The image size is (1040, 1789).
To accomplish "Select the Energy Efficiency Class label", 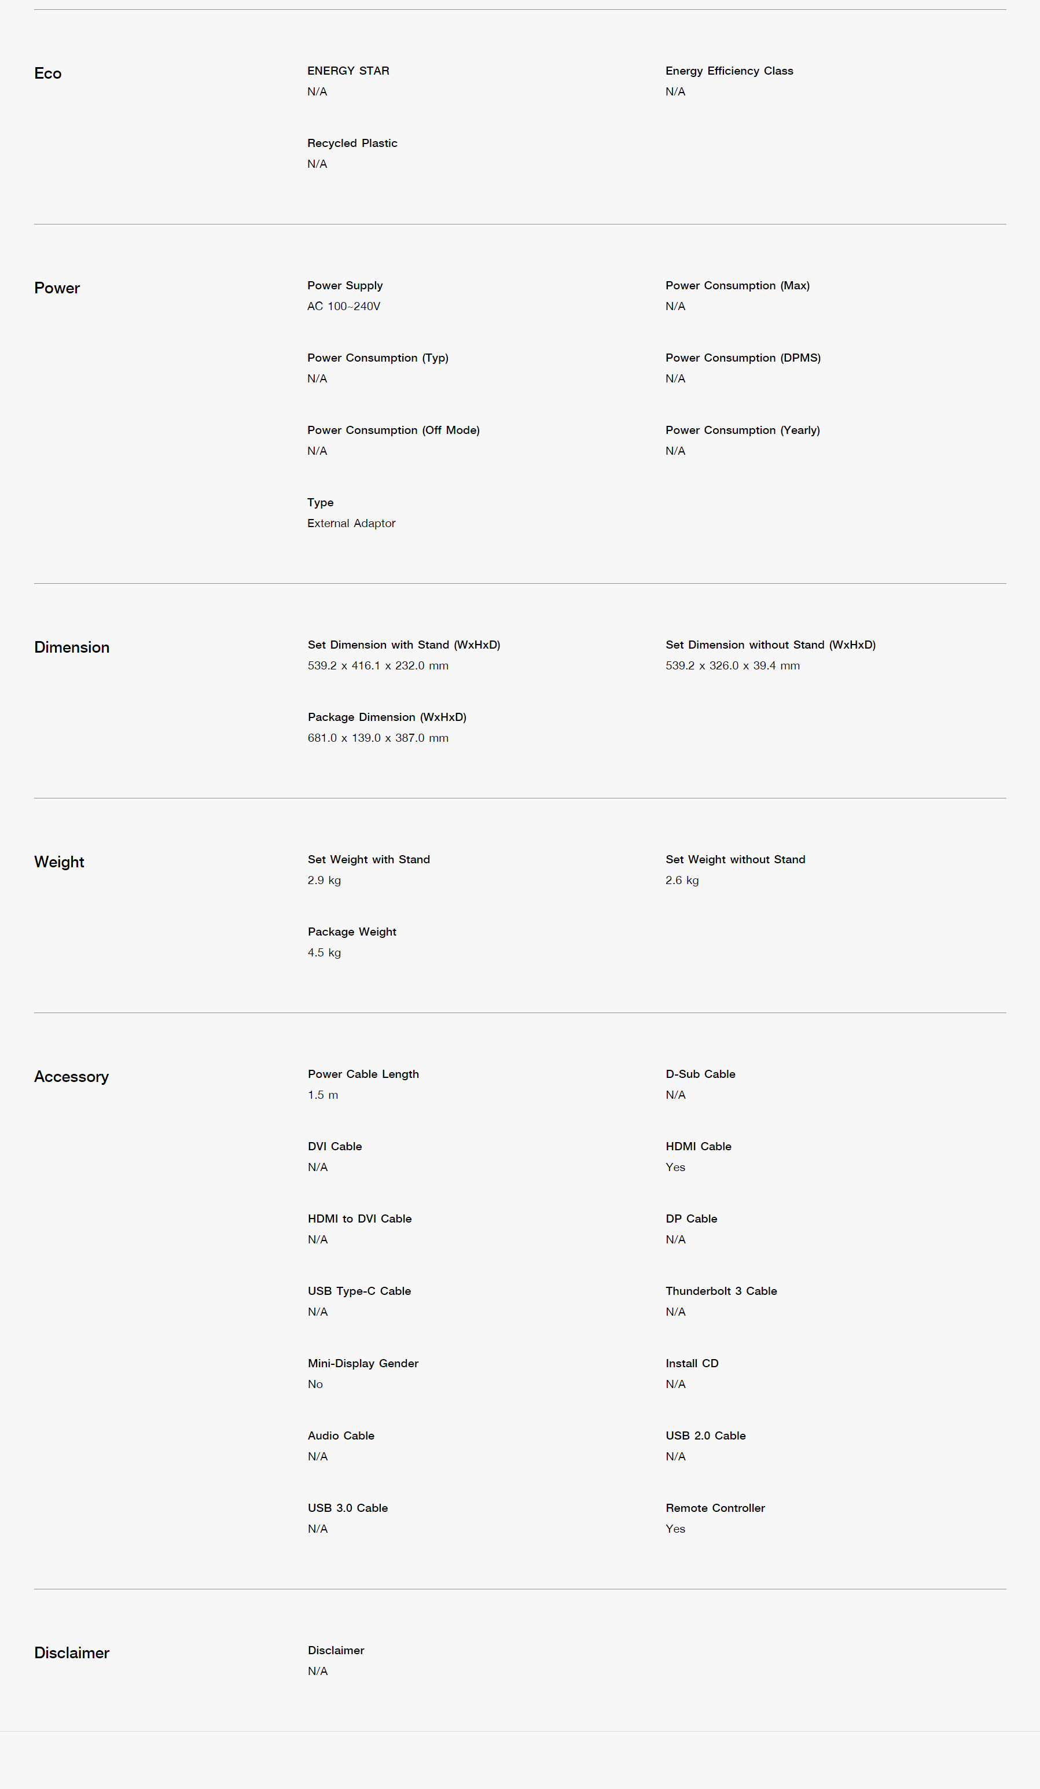I will tap(729, 71).
